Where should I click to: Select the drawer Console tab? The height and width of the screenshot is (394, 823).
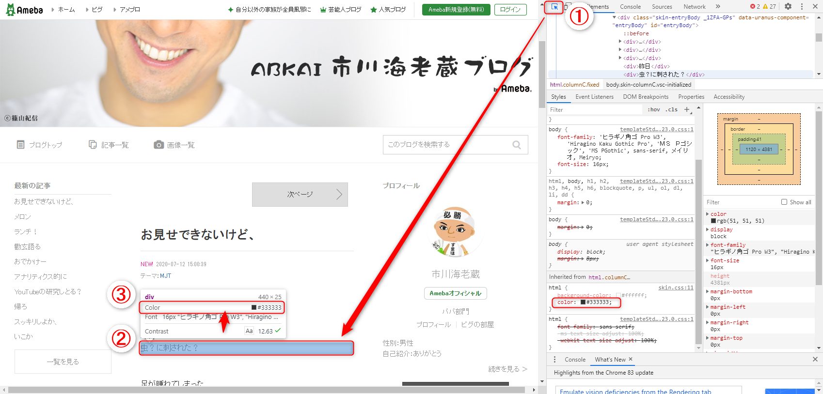[x=575, y=359]
